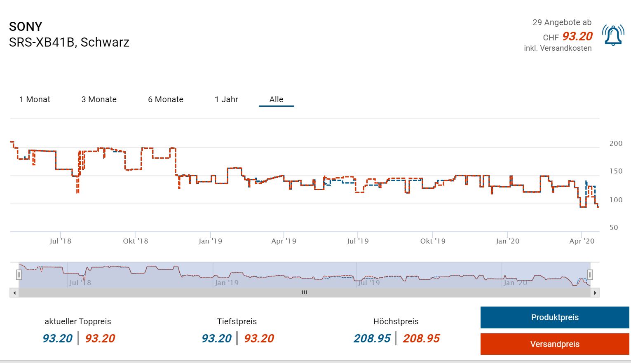Screen dimensions: 631x363
Task: Click the red Tiefstpreis value 93.20
Action: 259,338
